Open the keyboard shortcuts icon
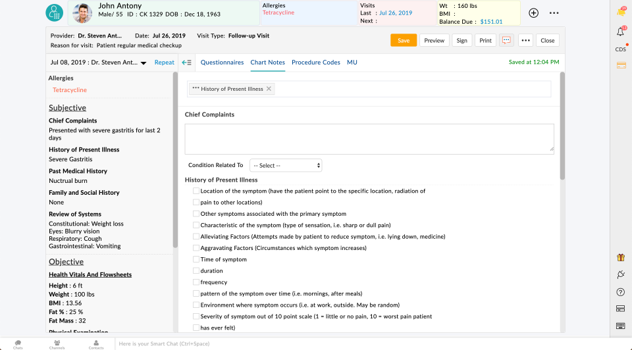 [620, 326]
